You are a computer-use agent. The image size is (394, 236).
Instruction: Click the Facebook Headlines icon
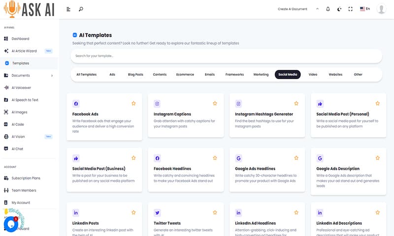coord(157,158)
